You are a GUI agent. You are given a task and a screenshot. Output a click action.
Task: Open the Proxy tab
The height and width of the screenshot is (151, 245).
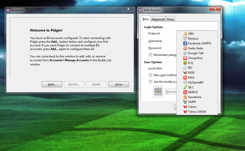point(170,19)
